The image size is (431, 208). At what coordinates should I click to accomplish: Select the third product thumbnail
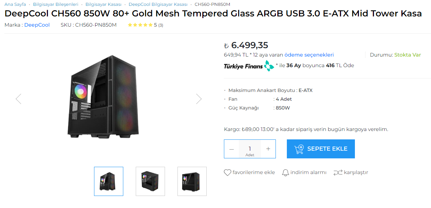pyautogui.click(x=192, y=181)
